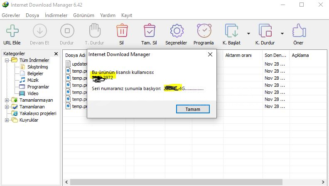Select the Belgeler category
Screen dimensions: 329x186
pyautogui.click(x=35, y=73)
